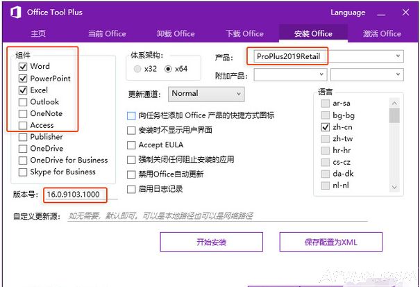Image resolution: width=420 pixels, height=287 pixels.
Task: Check the cs-cz language checkbox
Action: point(325,163)
